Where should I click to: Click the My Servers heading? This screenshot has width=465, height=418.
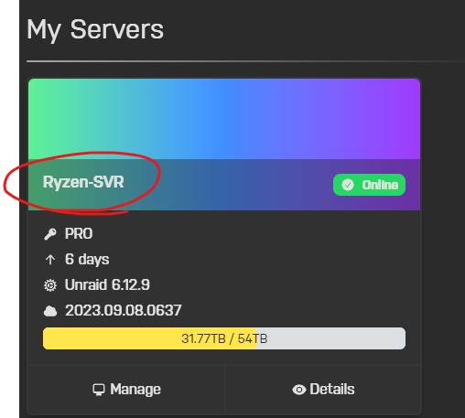coord(95,30)
